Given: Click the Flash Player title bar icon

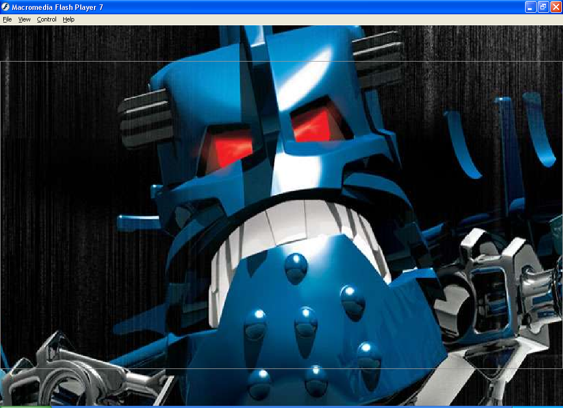Looking at the screenshot, I should [5, 7].
